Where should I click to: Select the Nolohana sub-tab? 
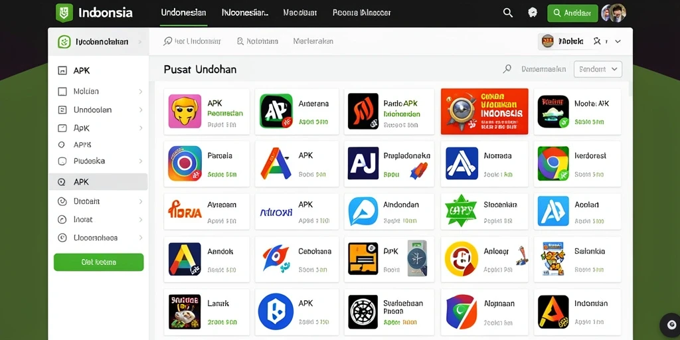coord(258,41)
